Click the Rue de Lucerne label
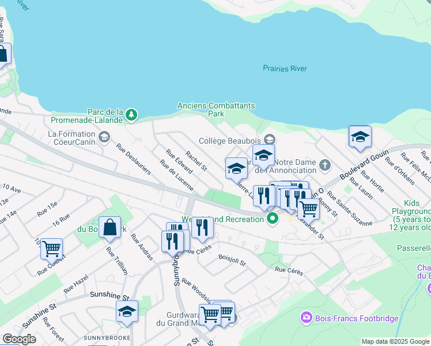 (177, 175)
